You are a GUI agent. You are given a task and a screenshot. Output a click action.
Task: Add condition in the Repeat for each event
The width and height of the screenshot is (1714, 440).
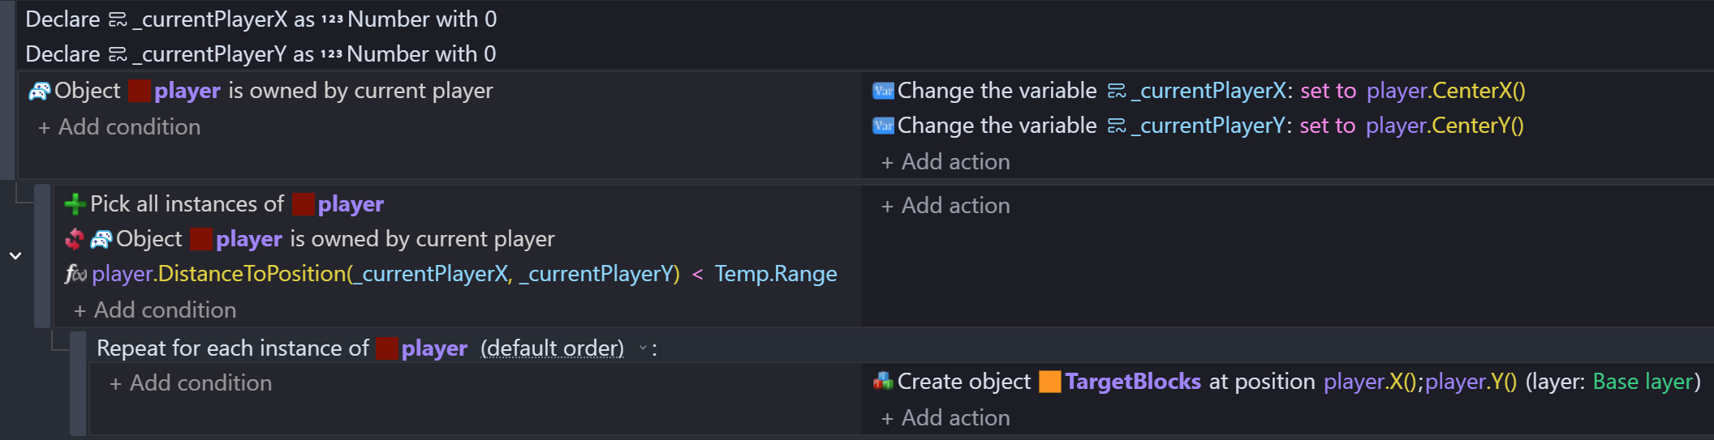[191, 383]
